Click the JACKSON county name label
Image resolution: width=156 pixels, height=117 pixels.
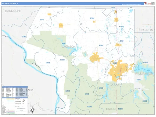click(x=69, y=47)
